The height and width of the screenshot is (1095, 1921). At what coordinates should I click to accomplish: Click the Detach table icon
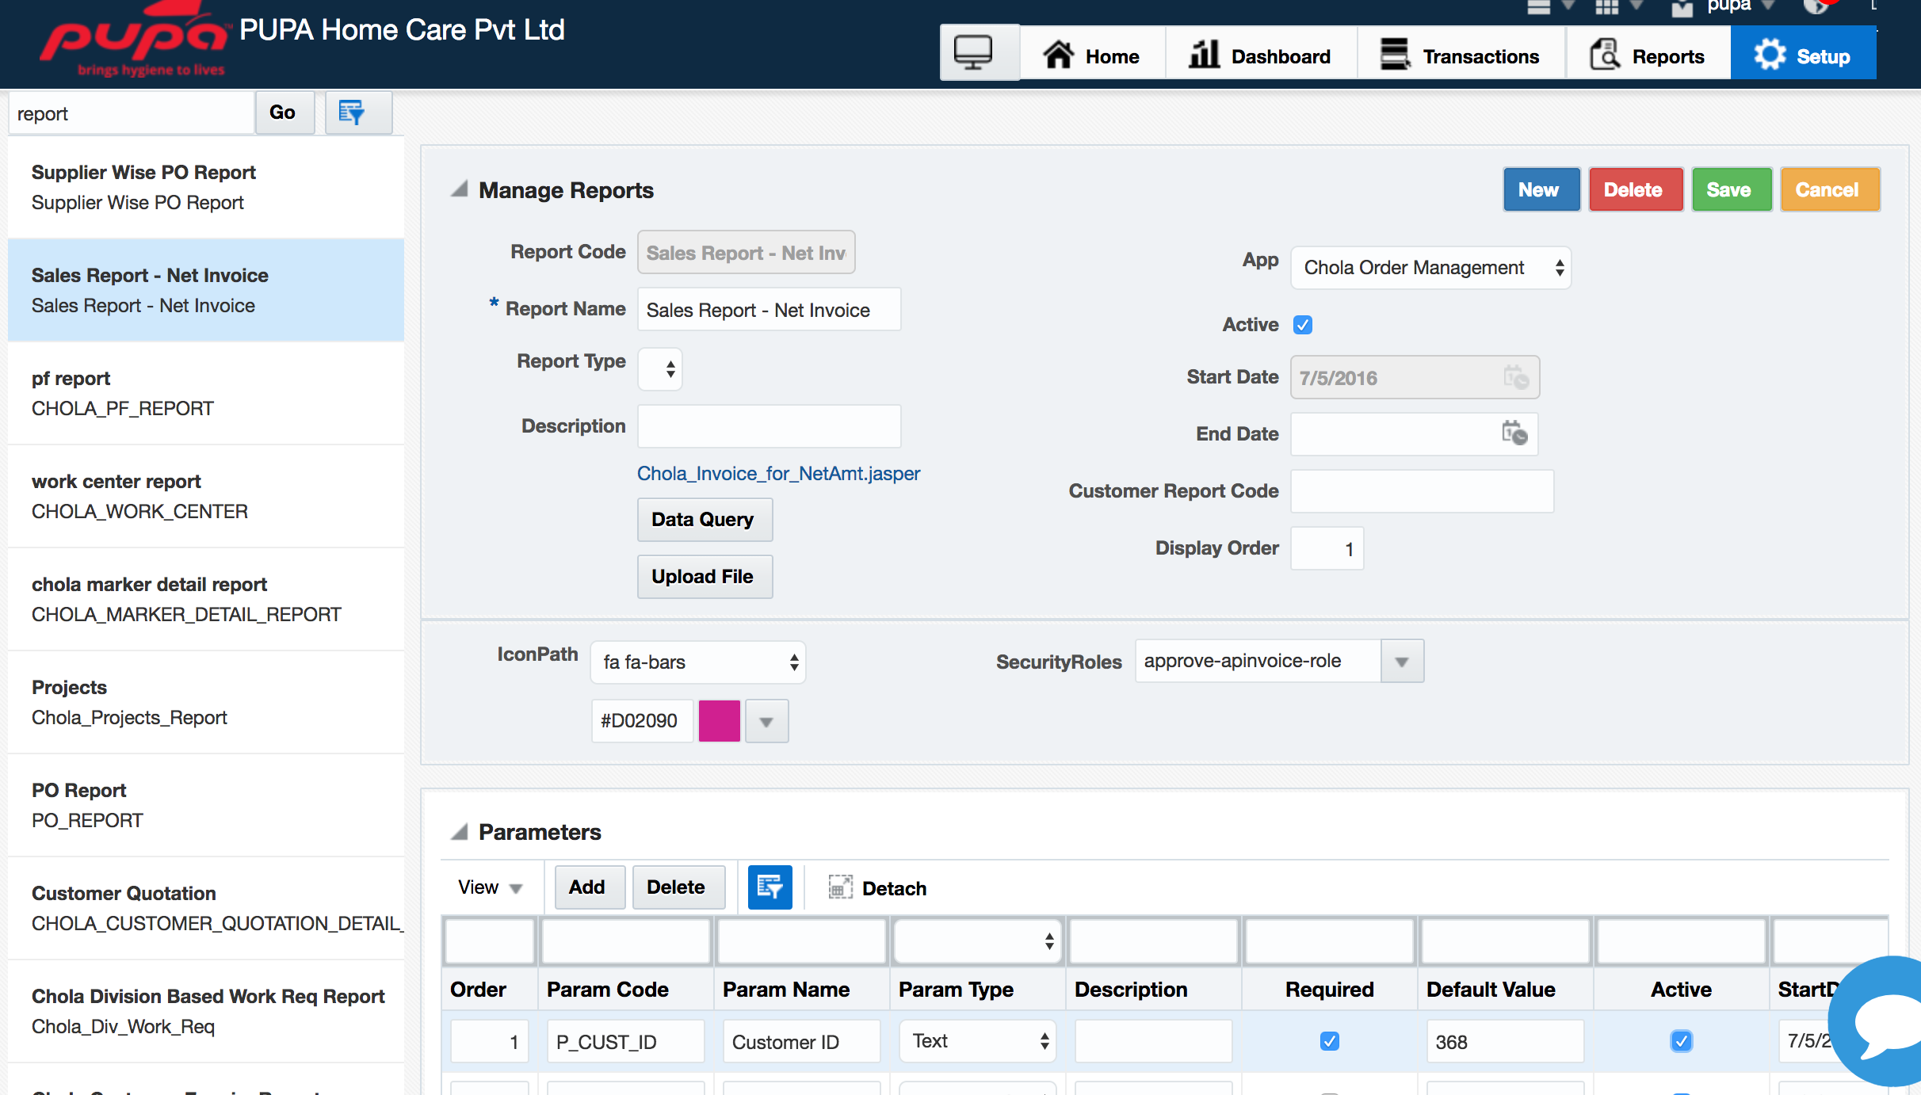pos(840,887)
